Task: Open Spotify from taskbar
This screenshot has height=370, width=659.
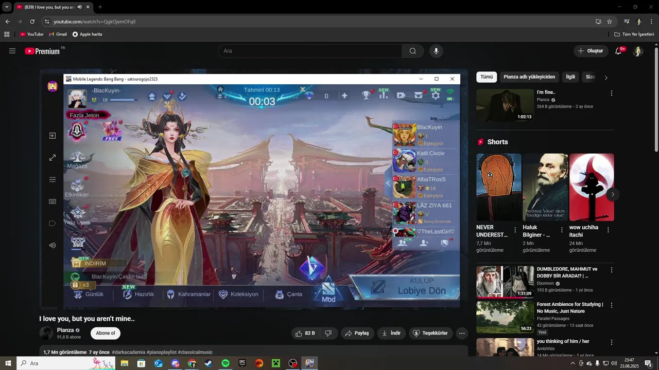Action: click(226, 363)
